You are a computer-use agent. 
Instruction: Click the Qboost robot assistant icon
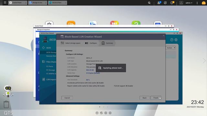click(x=8, y=92)
